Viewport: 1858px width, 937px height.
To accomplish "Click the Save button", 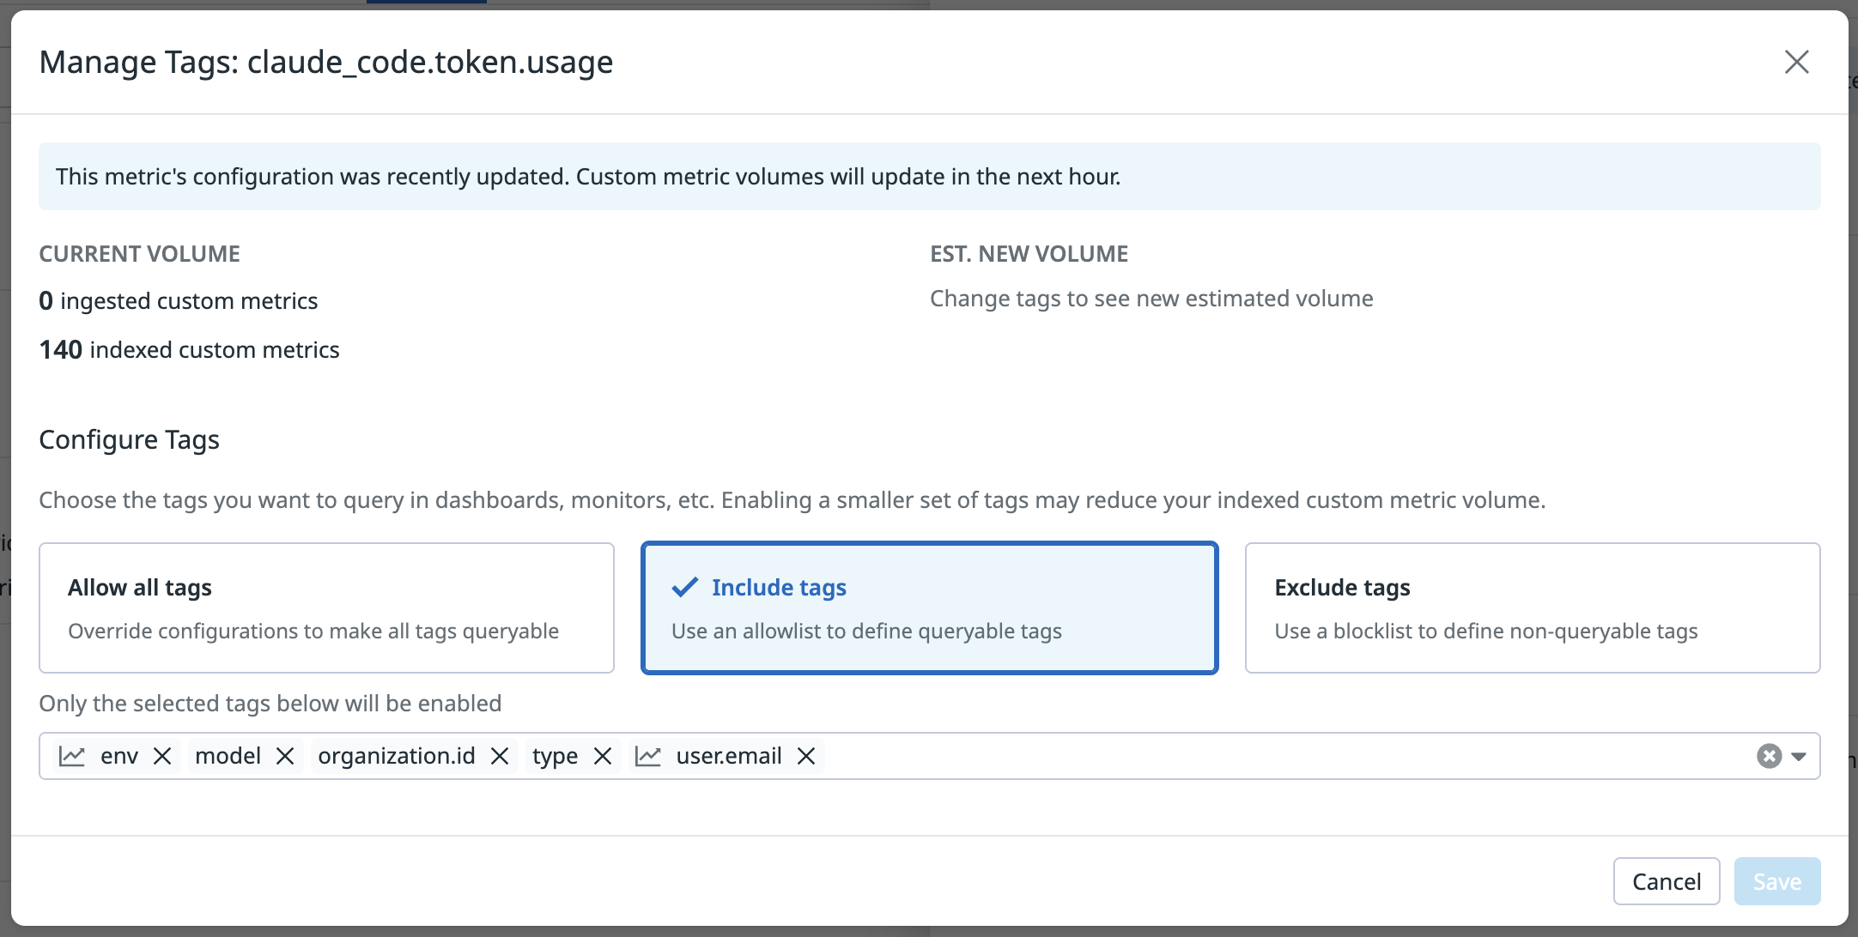I will click(1777, 881).
